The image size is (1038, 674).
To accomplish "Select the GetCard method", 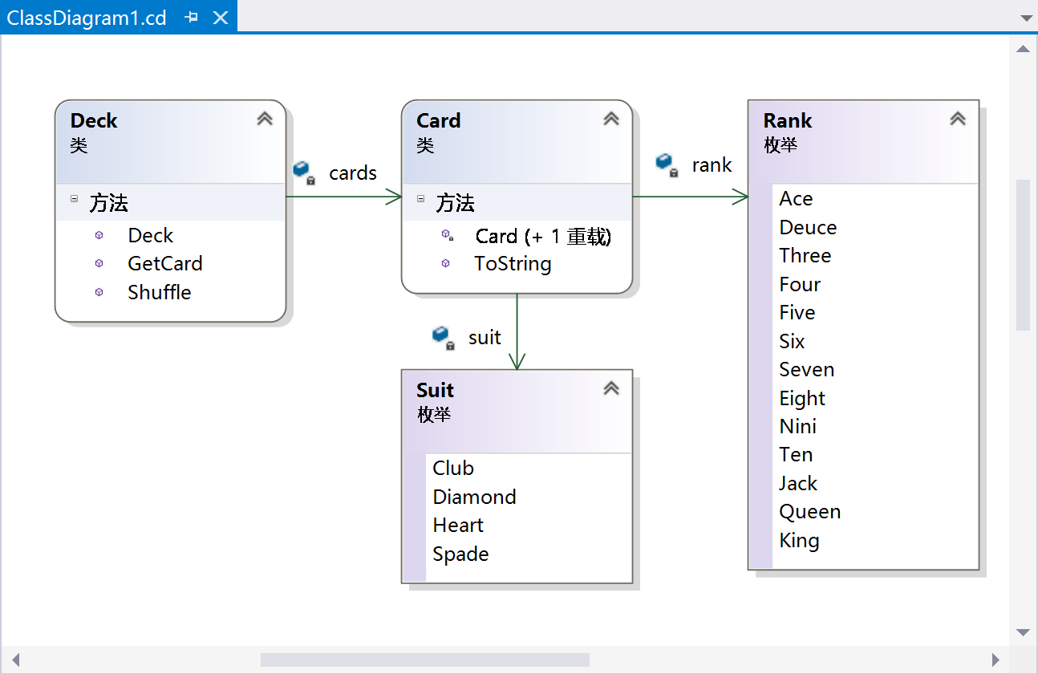I will 165,263.
